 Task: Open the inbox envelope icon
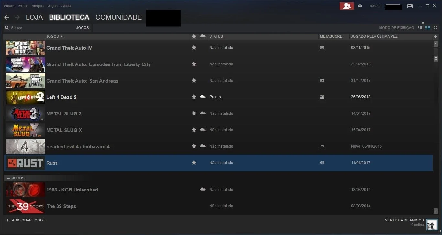tap(360, 5)
